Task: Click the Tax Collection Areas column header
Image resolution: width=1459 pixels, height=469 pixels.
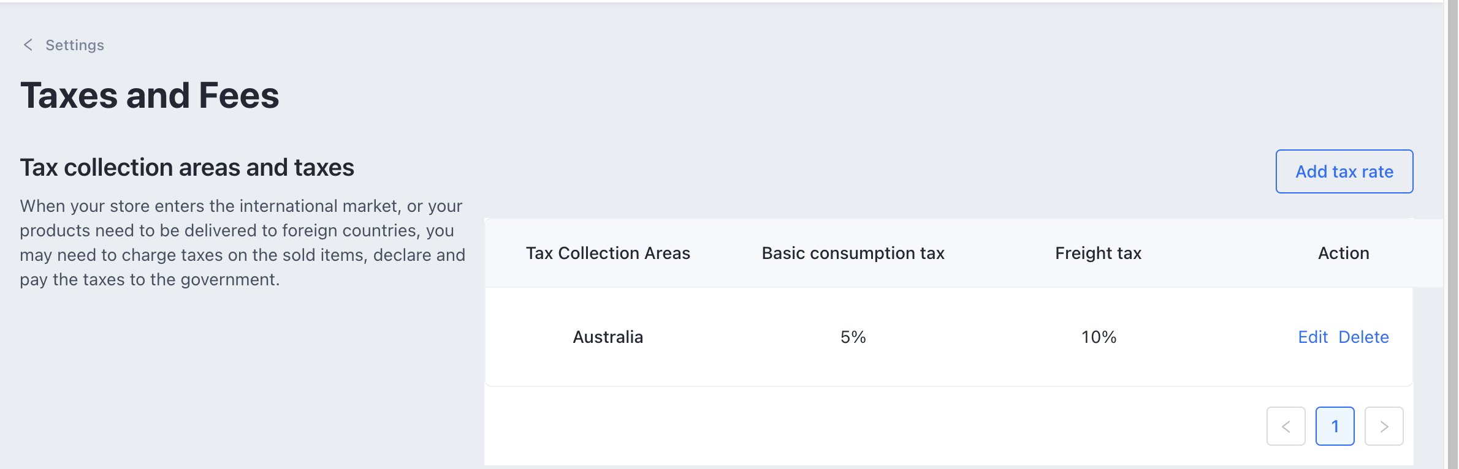Action: (x=608, y=253)
